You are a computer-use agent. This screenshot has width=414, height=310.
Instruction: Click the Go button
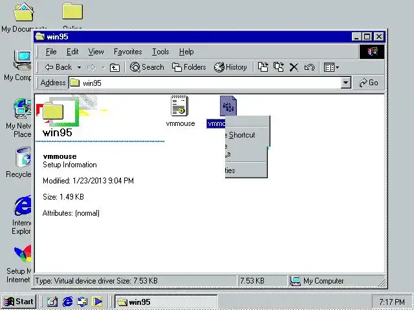point(369,83)
